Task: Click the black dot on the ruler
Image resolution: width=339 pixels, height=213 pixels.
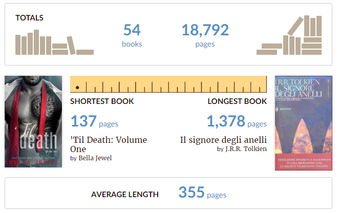Action: click(x=77, y=88)
